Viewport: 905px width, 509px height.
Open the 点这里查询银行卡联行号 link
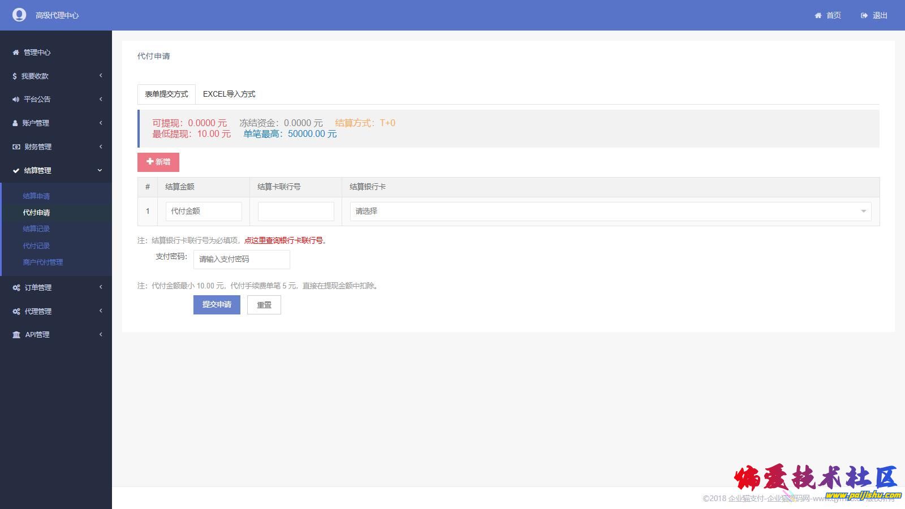point(283,241)
